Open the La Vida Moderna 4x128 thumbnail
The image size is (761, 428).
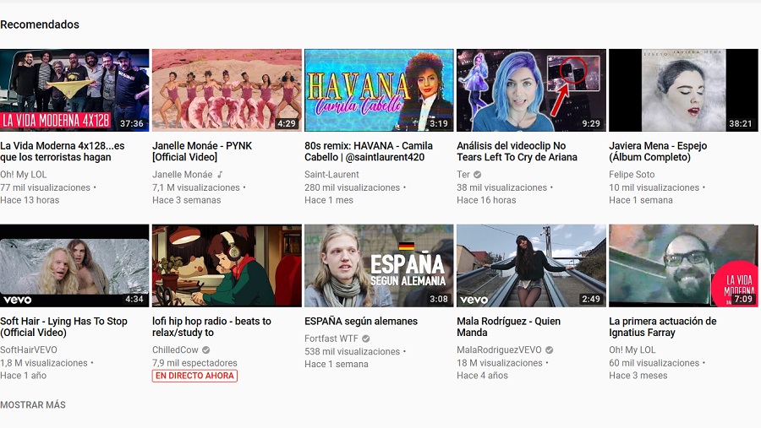click(x=74, y=90)
